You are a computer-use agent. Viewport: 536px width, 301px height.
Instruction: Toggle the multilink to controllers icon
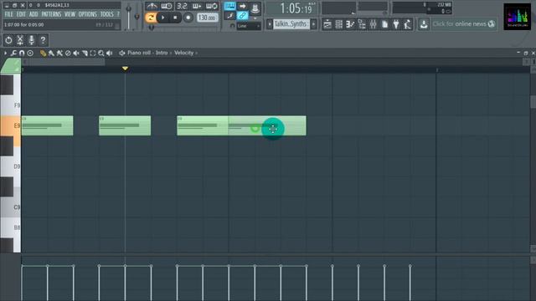[x=242, y=15]
